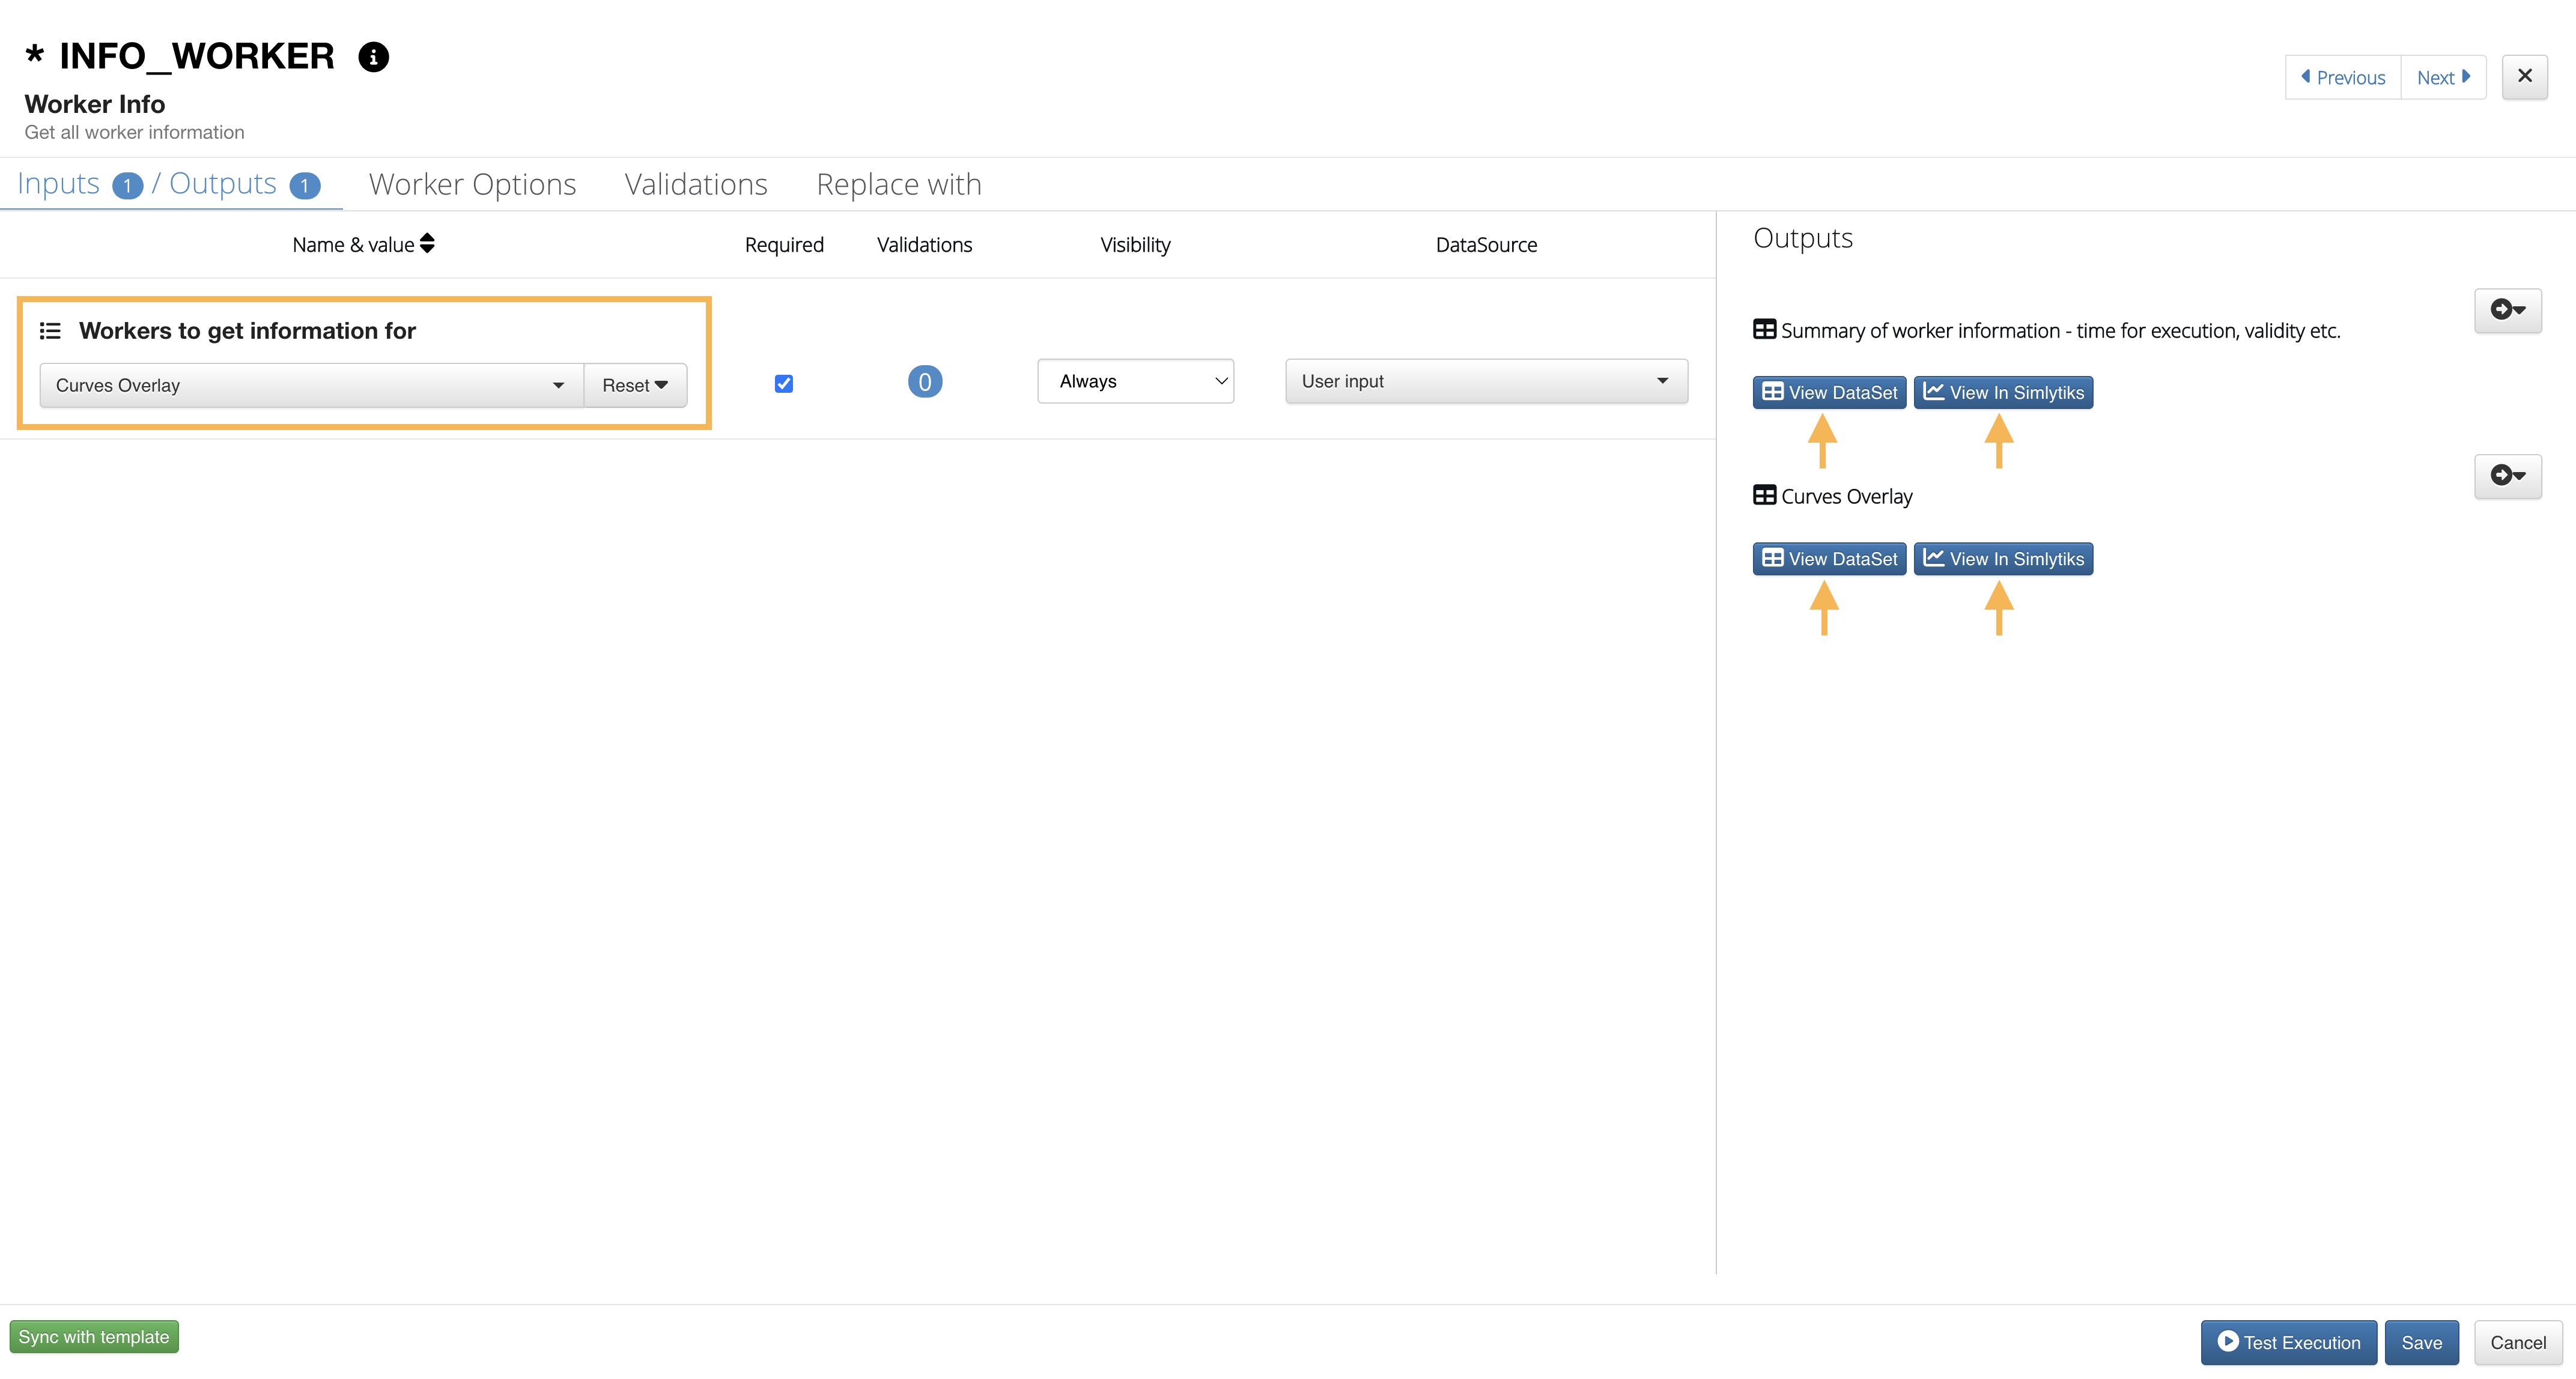Screen dimensions: 2576x1379
Task: Click Sync with template button
Action: tap(94, 1337)
